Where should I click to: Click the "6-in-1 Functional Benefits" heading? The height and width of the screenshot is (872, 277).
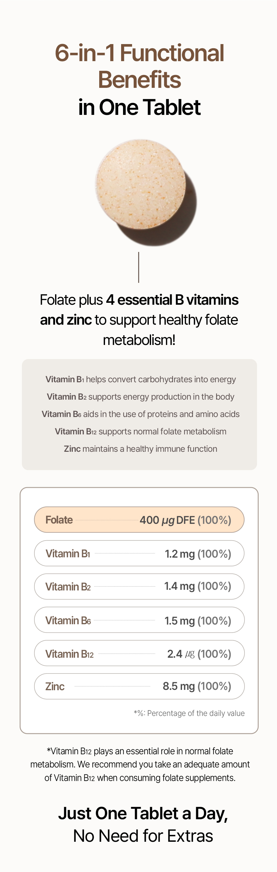point(139,66)
